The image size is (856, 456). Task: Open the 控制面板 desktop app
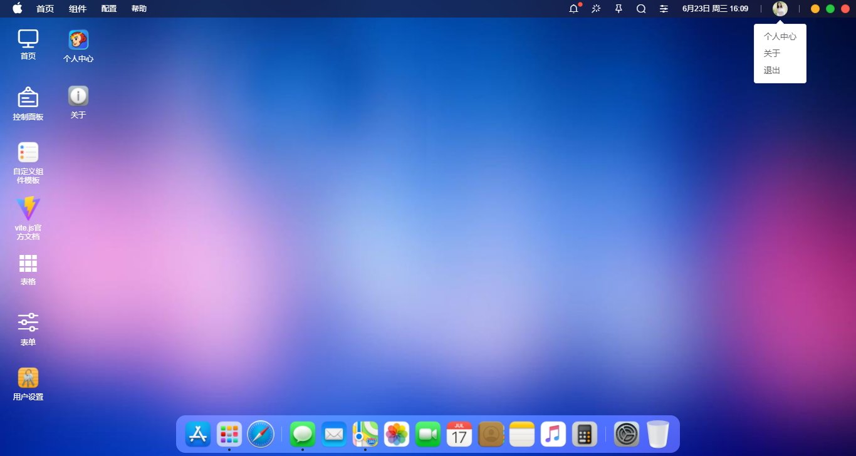click(28, 103)
